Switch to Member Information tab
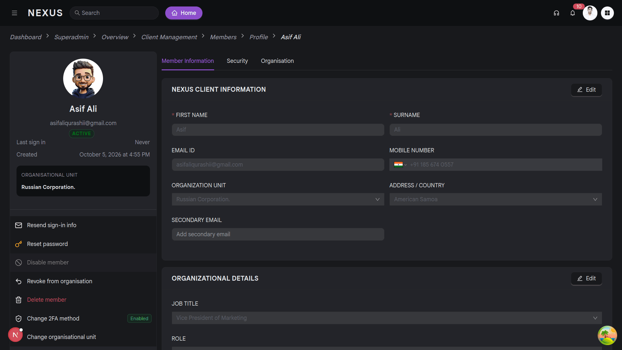The height and width of the screenshot is (350, 622). click(x=188, y=61)
